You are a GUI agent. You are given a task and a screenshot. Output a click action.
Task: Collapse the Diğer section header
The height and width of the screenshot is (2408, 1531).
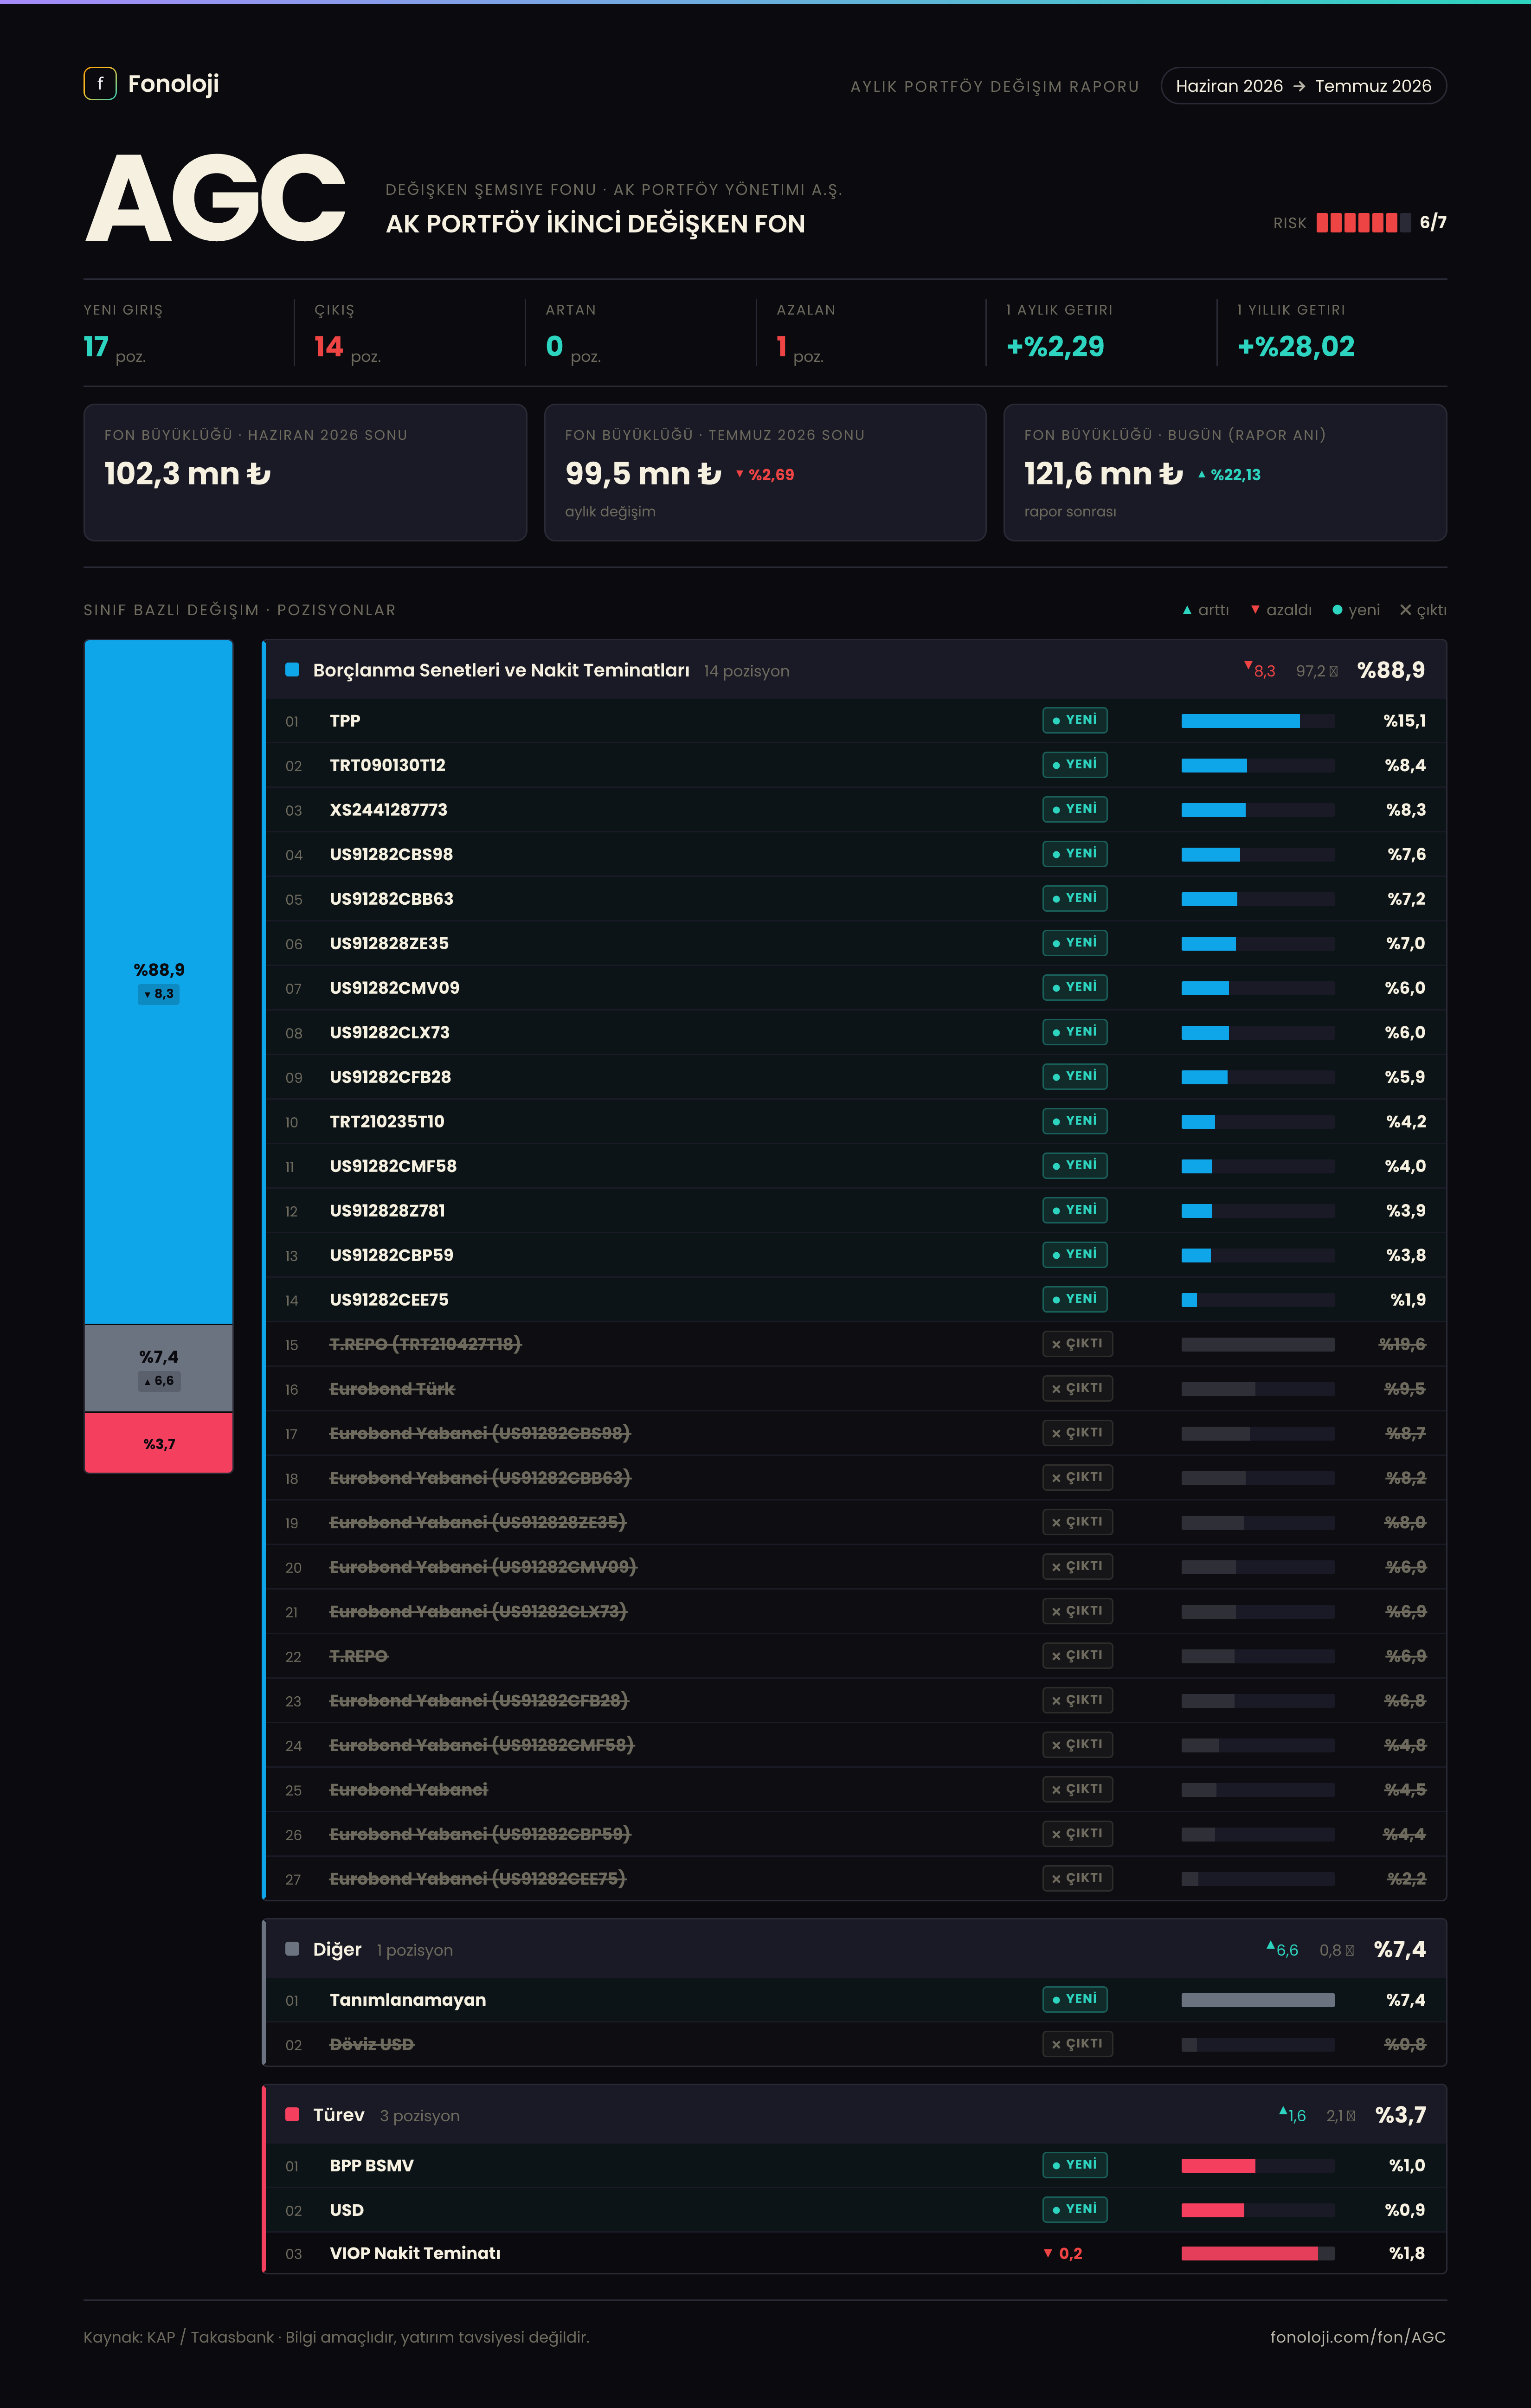coord(855,1949)
